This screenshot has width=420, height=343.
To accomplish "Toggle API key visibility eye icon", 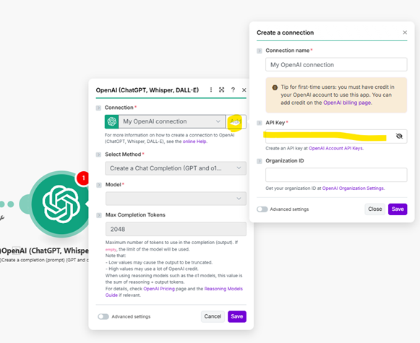I will 399,136.
